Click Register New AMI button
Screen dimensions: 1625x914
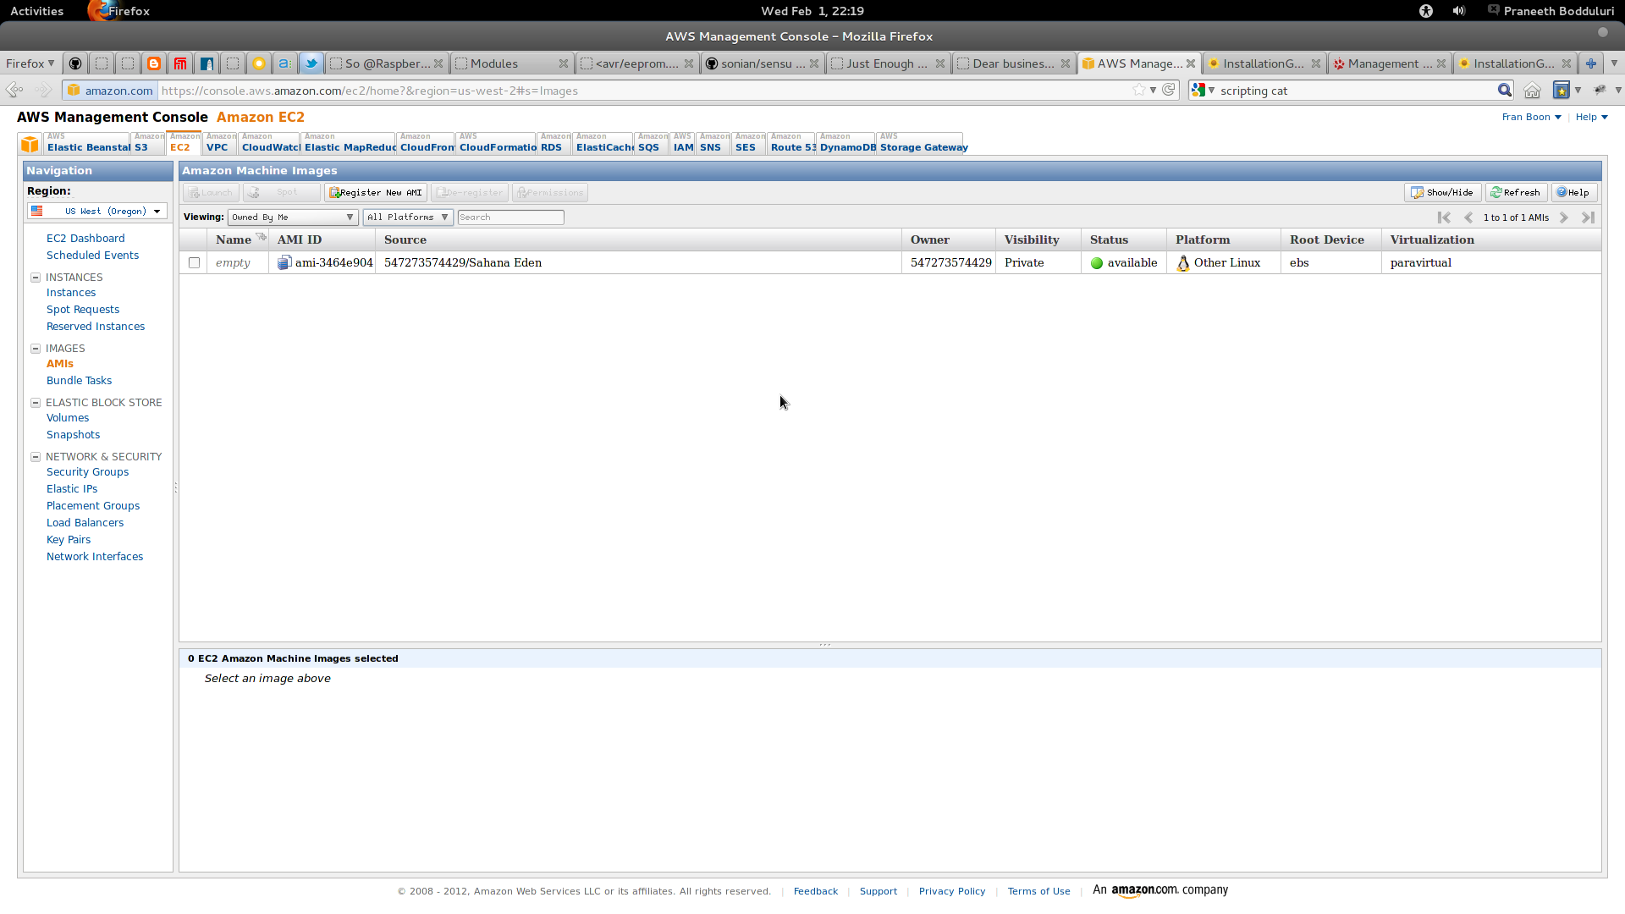tap(375, 193)
